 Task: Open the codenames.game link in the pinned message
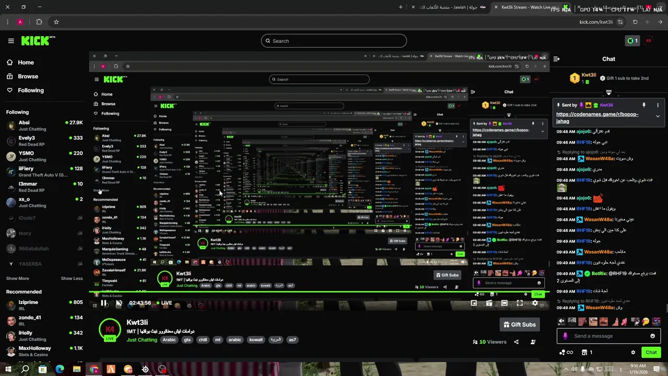click(x=597, y=118)
